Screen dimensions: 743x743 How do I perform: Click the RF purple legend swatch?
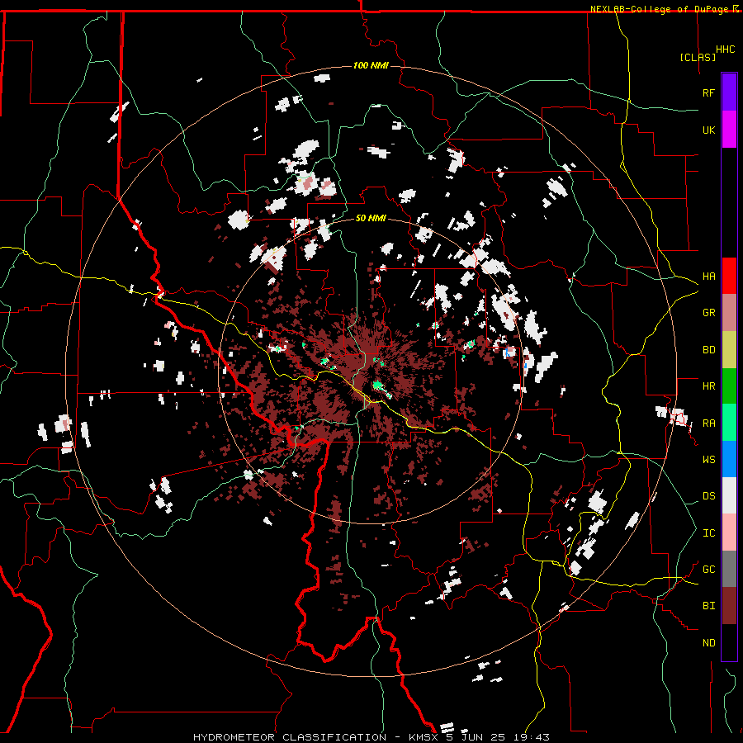(729, 92)
